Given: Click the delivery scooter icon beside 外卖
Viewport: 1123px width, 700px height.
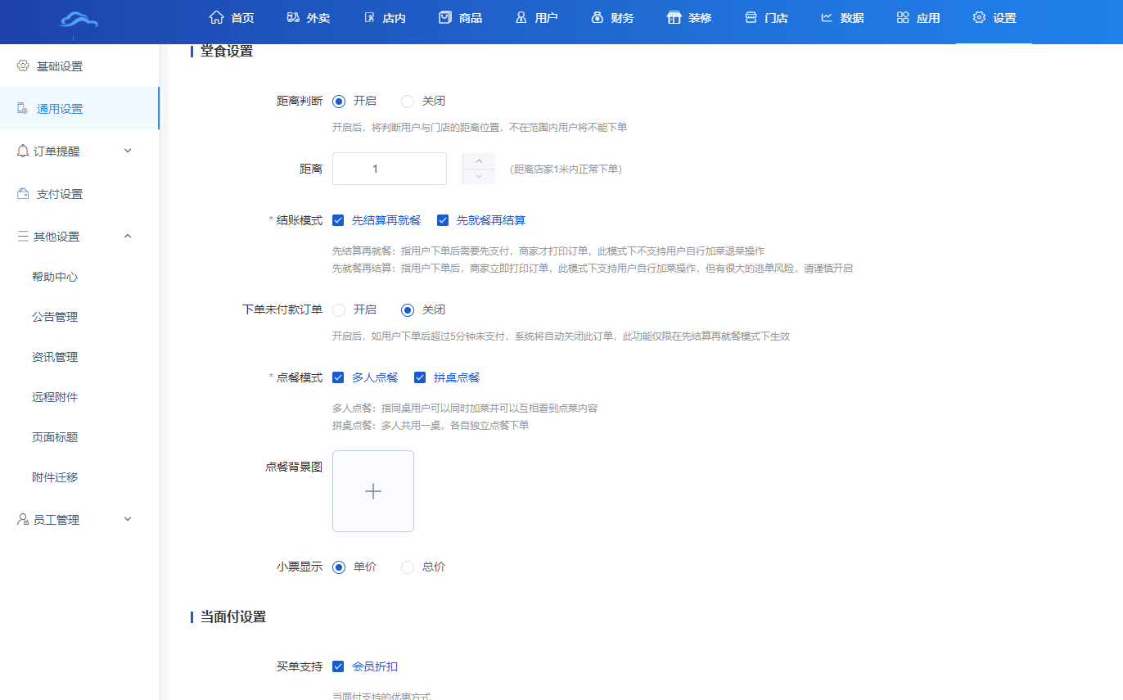Looking at the screenshot, I should tap(293, 17).
